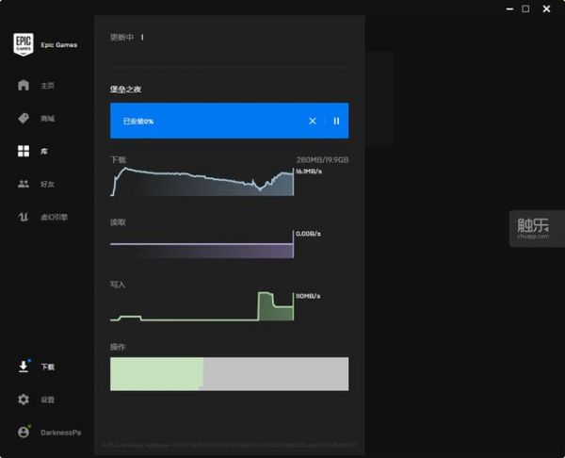Viewport: 565px width, 458px height.
Task: Maximize the Epic Games launcher window
Action: pyautogui.click(x=525, y=8)
